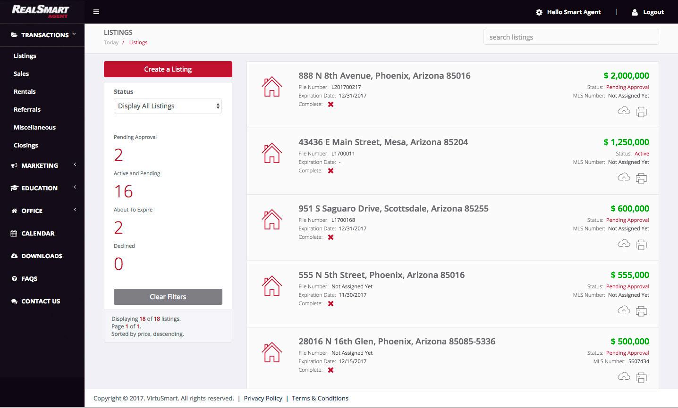Open the Status Display All Listings dropdown
The height and width of the screenshot is (408, 678).
point(168,106)
